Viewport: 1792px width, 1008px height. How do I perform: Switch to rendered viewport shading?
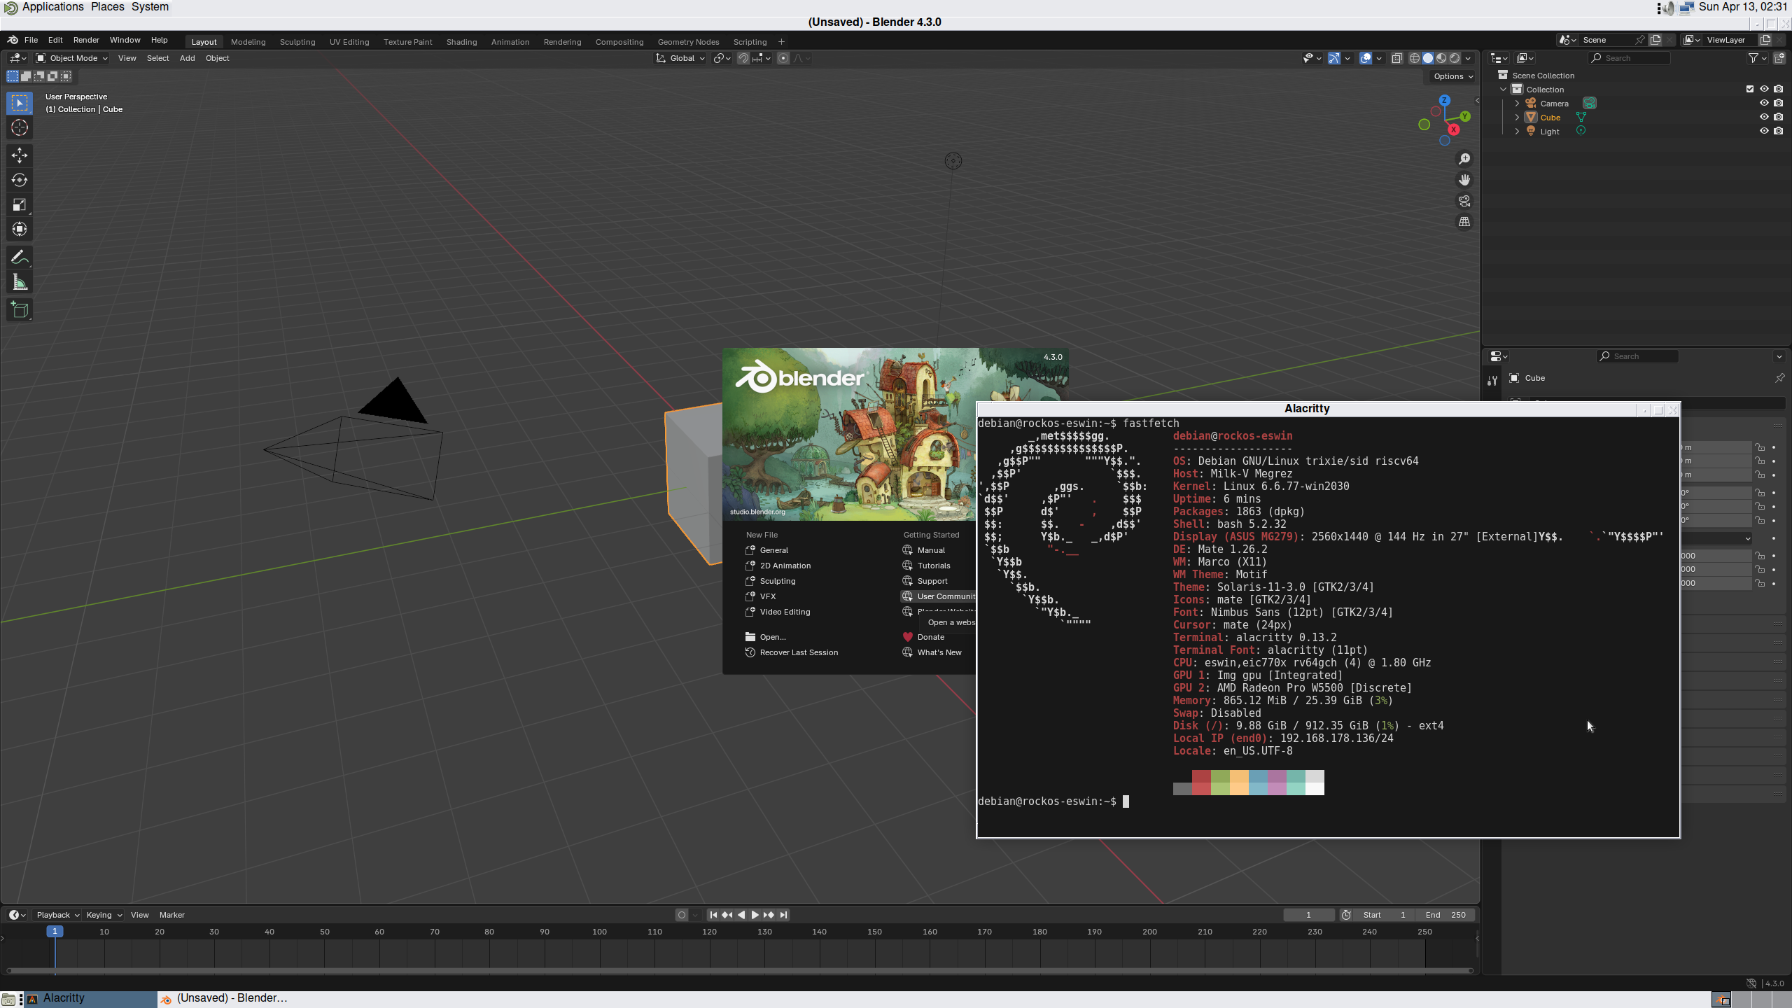coord(1455,58)
